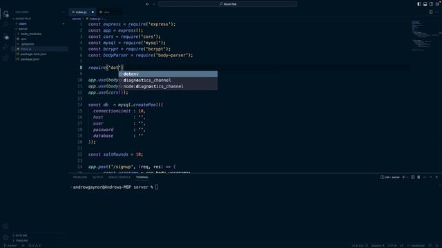Open the editor more actions menu
The image size is (442, 248).
[437, 12]
